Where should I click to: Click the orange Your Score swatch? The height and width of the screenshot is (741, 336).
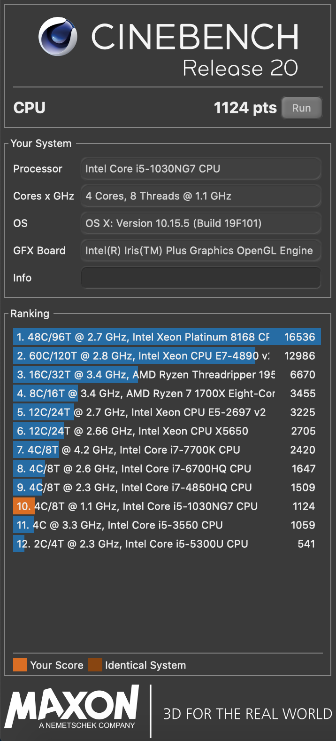pyautogui.click(x=20, y=665)
